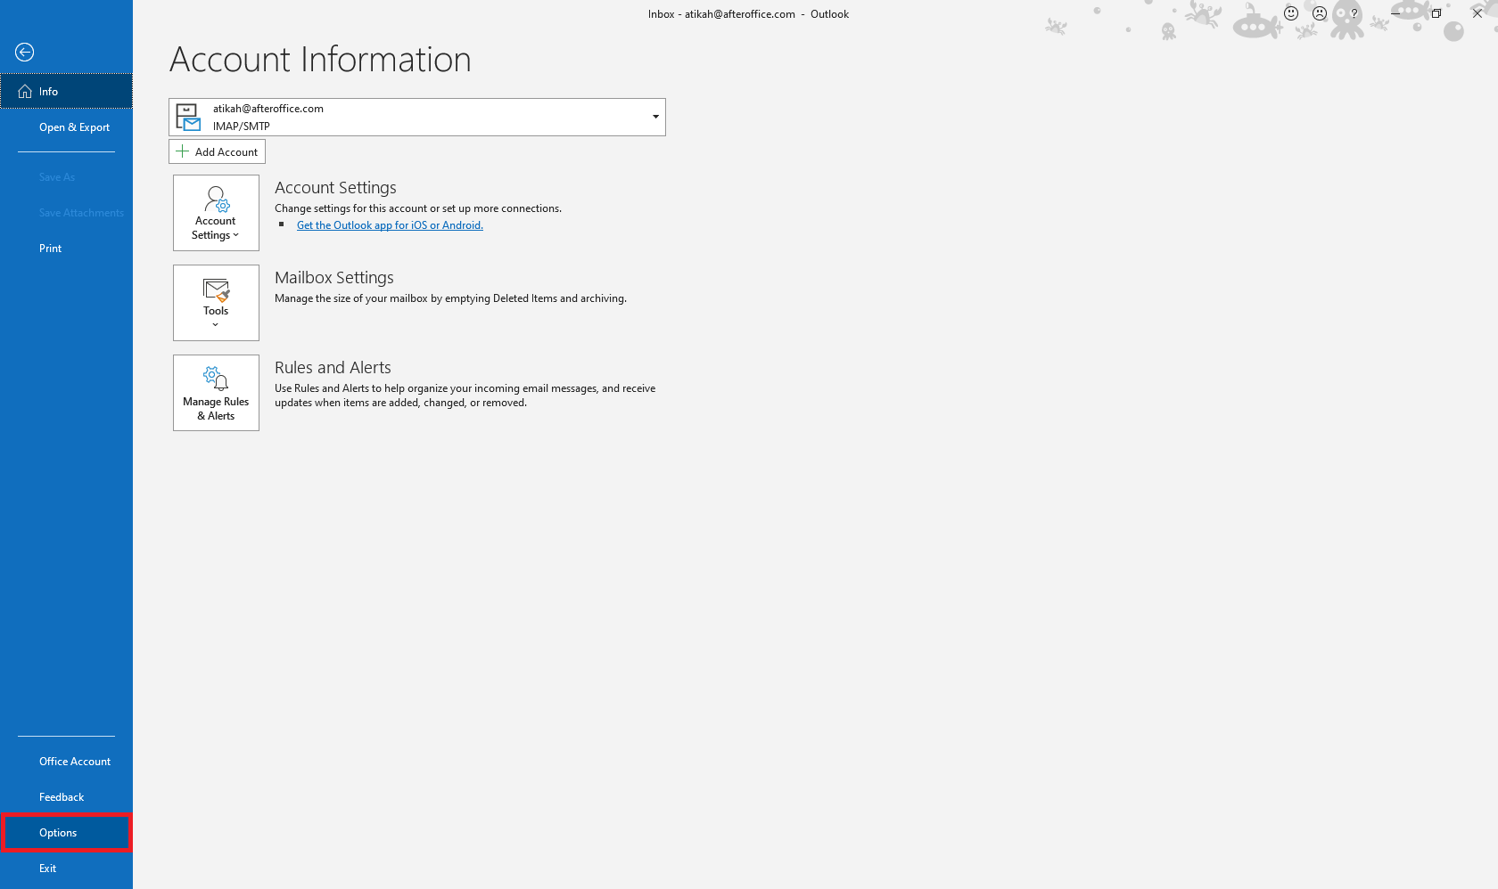This screenshot has width=1498, height=889.
Task: Click the frowning face feedback icon
Action: pyautogui.click(x=1320, y=13)
